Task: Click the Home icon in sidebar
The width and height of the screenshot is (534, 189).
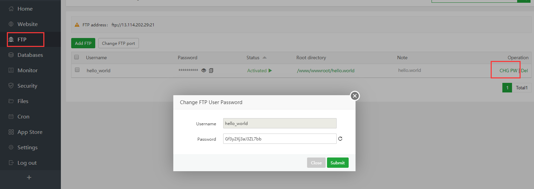Action: point(11,9)
